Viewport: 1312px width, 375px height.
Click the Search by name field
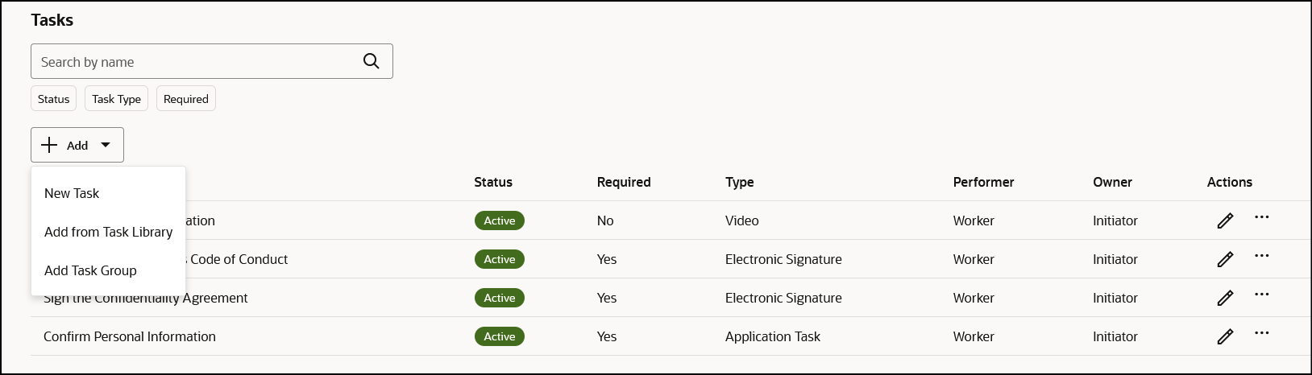212,61
